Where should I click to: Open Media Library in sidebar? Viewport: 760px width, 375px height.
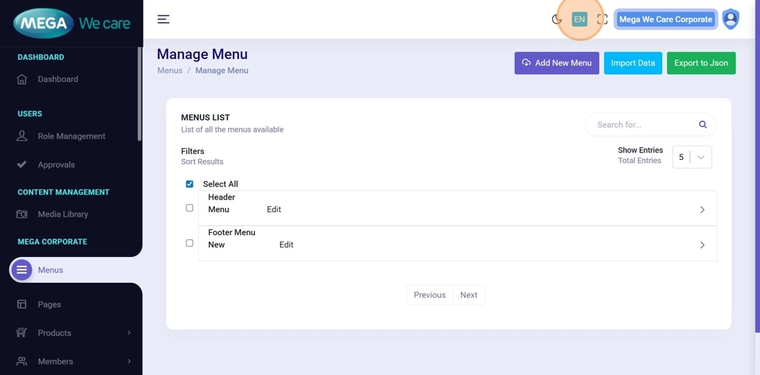(x=63, y=214)
